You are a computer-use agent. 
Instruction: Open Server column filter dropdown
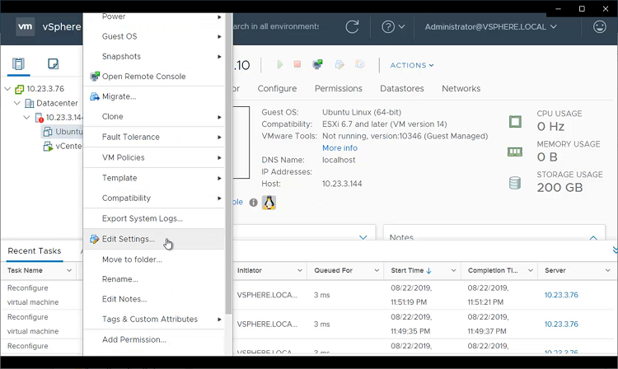tap(607, 270)
